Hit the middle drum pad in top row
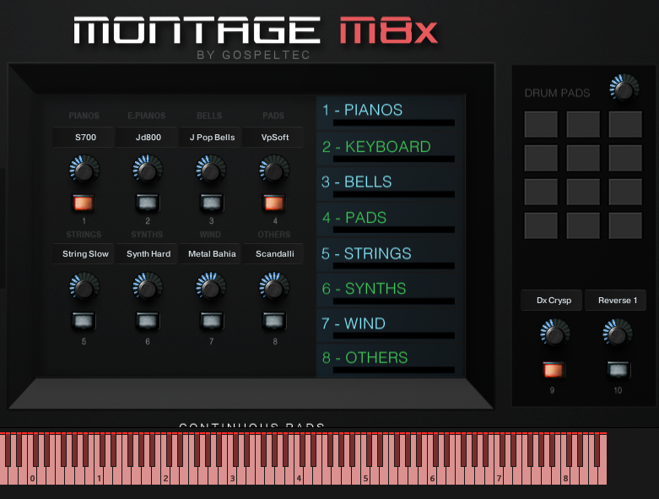Image resolution: width=659 pixels, height=499 pixels. tap(583, 124)
